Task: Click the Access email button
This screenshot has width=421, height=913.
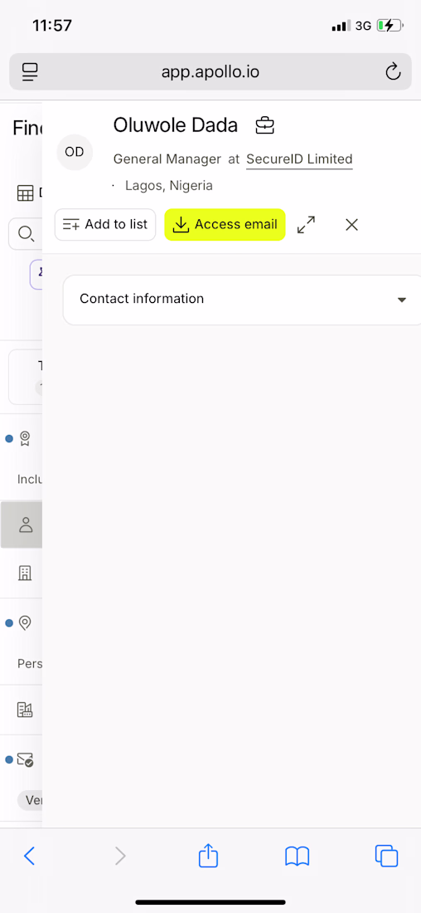Action: click(225, 225)
